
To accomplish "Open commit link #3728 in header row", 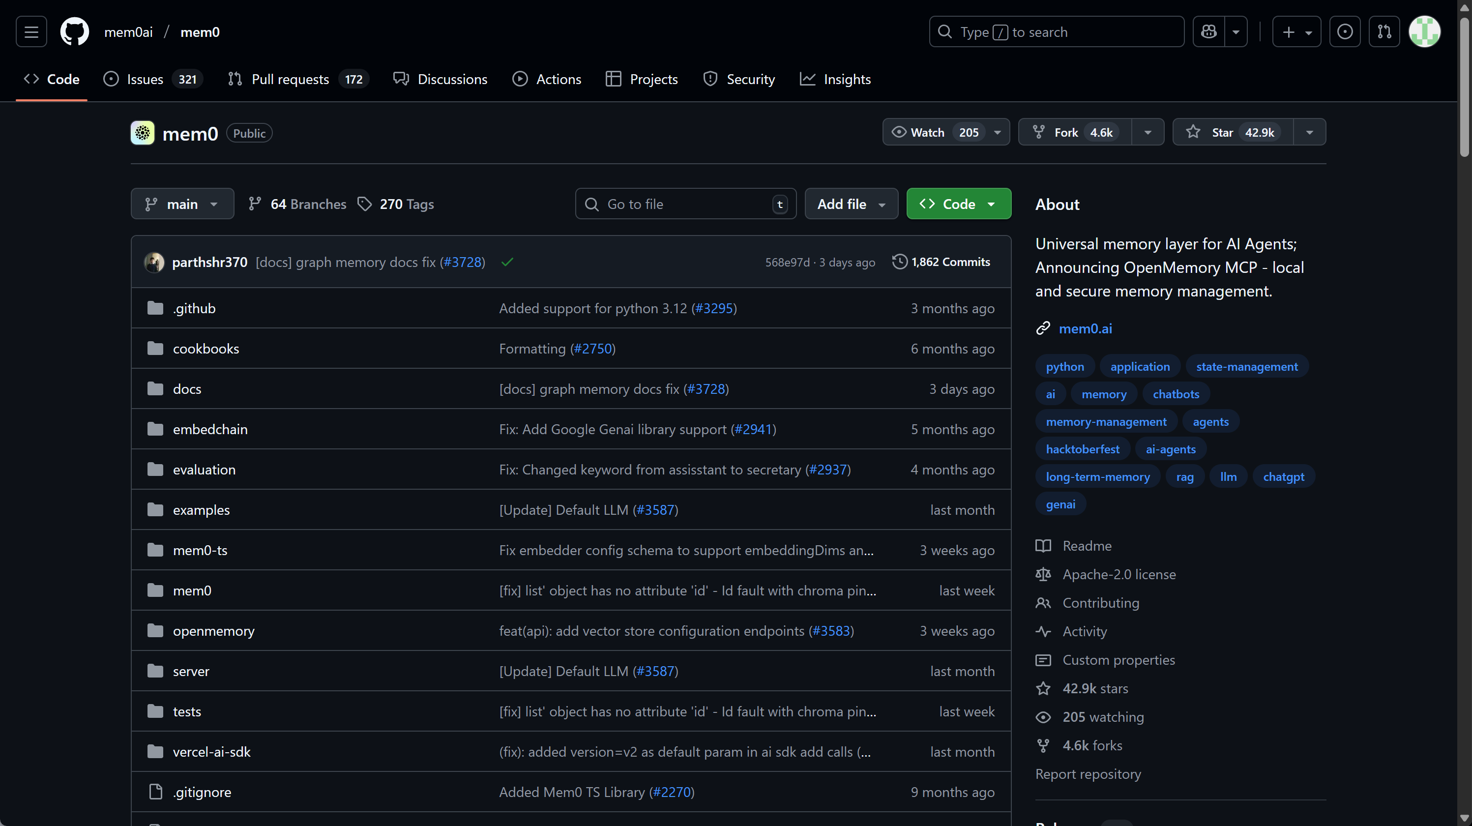I will click(x=463, y=262).
